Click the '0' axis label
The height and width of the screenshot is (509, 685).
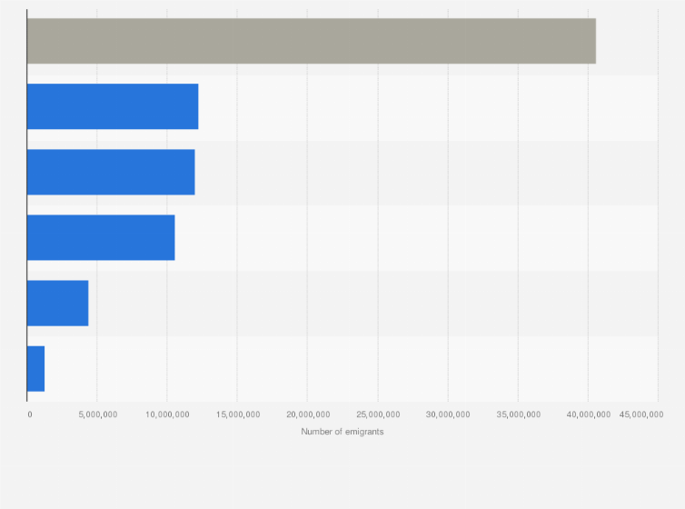tap(30, 414)
